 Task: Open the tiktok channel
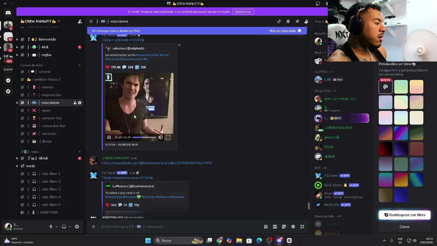click(x=51, y=159)
